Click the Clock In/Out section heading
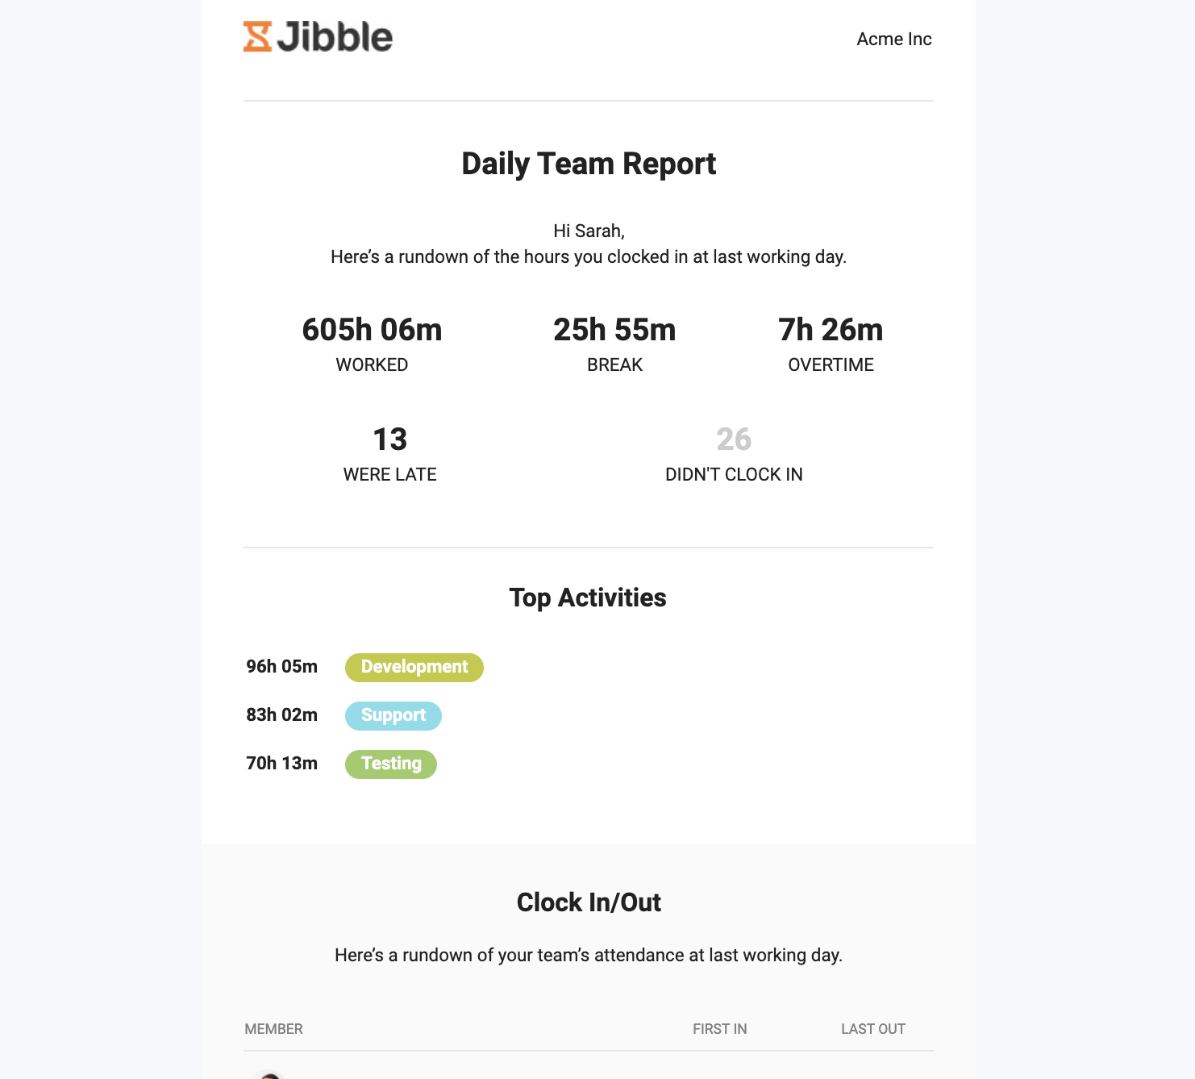 click(x=589, y=902)
